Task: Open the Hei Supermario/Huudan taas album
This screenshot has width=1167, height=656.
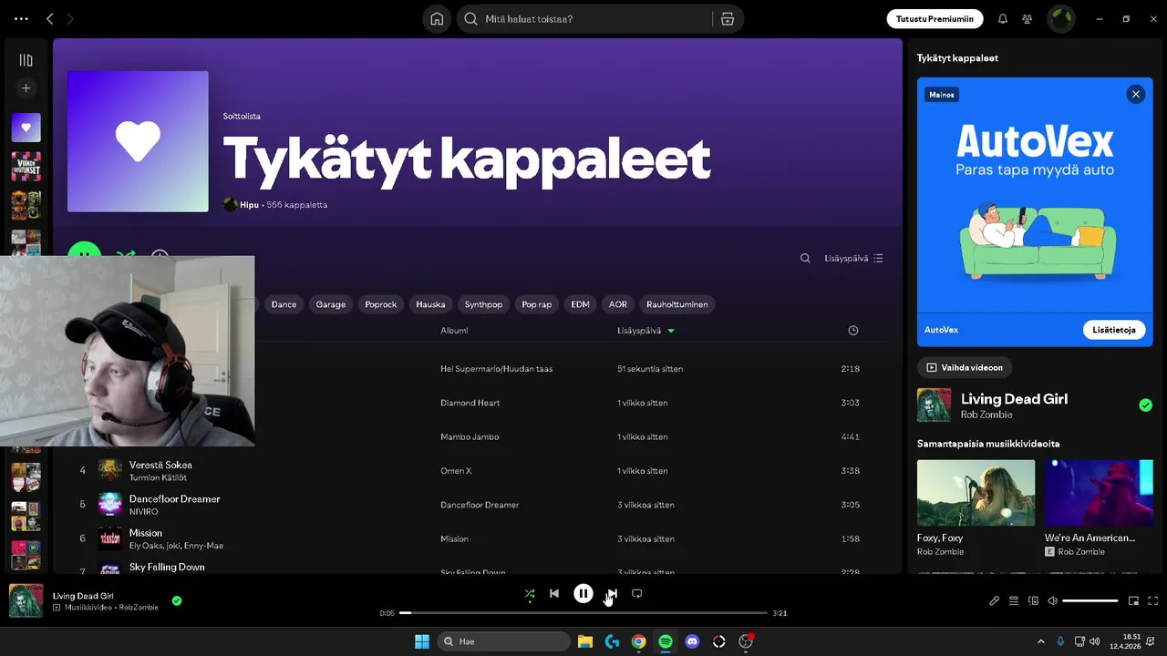Action: (497, 369)
